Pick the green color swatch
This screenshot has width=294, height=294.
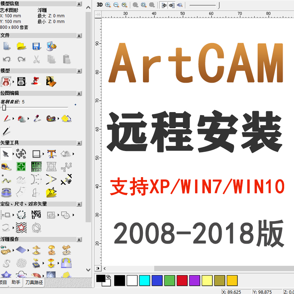tap(169, 280)
